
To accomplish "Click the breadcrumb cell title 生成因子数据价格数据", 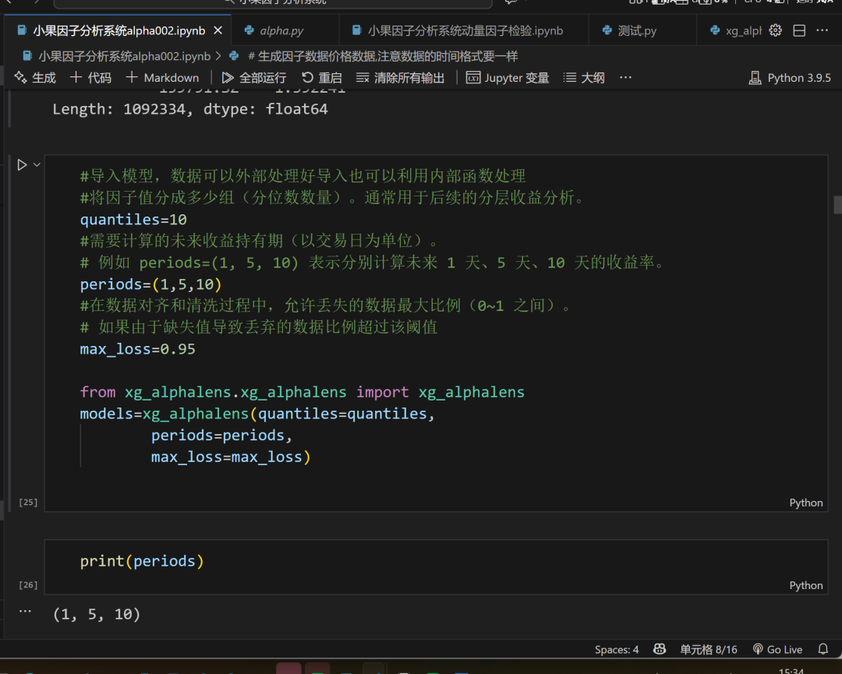I will coord(373,56).
